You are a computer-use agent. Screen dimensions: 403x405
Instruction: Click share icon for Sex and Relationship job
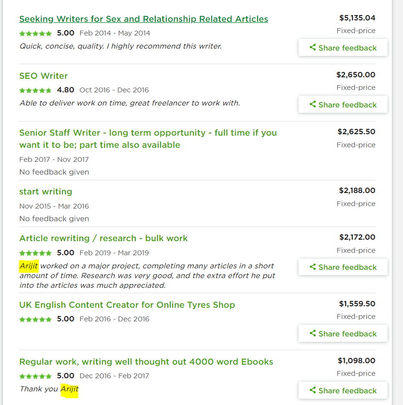(313, 48)
